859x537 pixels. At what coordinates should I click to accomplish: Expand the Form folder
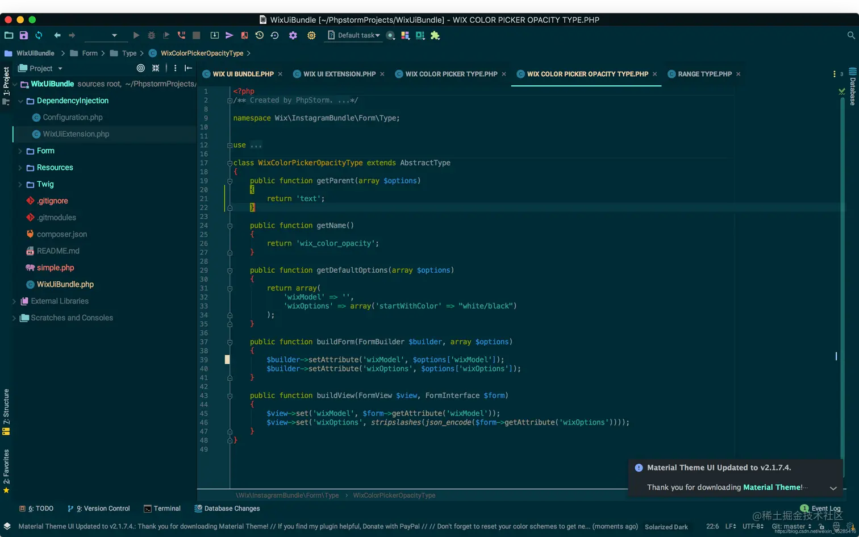[x=20, y=151]
